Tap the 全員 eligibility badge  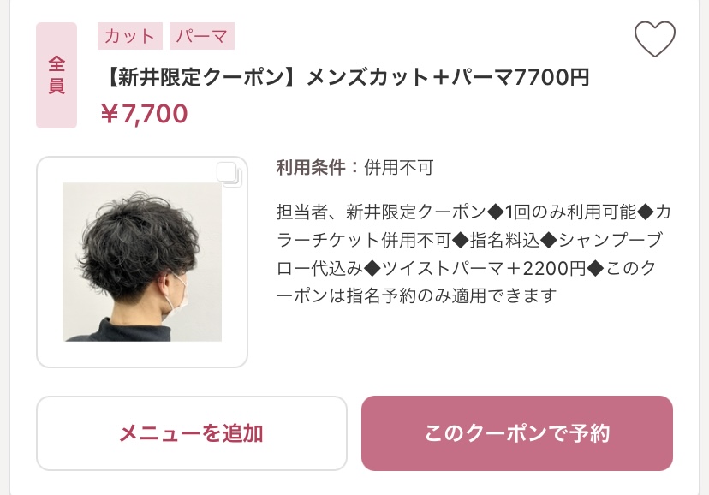[x=57, y=75]
